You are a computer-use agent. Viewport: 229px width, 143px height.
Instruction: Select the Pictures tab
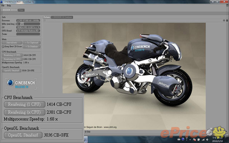(47, 17)
